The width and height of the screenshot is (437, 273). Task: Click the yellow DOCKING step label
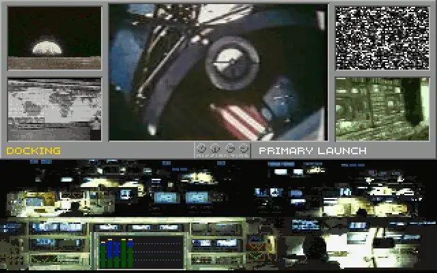pos(33,151)
